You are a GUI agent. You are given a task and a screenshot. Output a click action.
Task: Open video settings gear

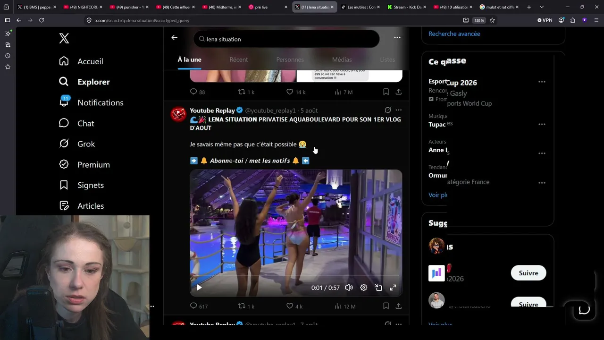[364, 288]
